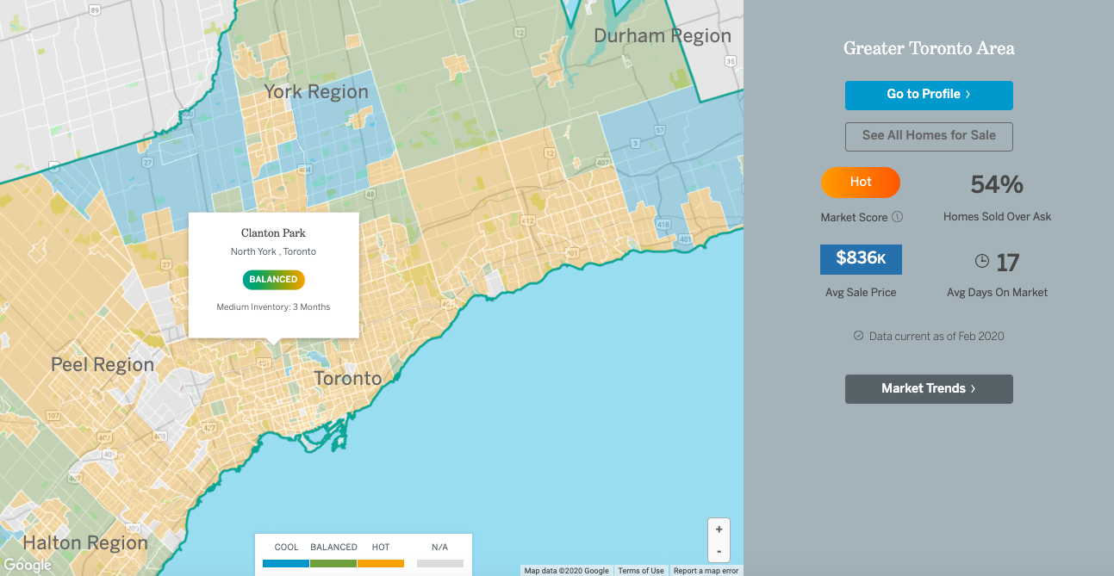
Task: Click the N/A legend label
Action: pyautogui.click(x=439, y=548)
